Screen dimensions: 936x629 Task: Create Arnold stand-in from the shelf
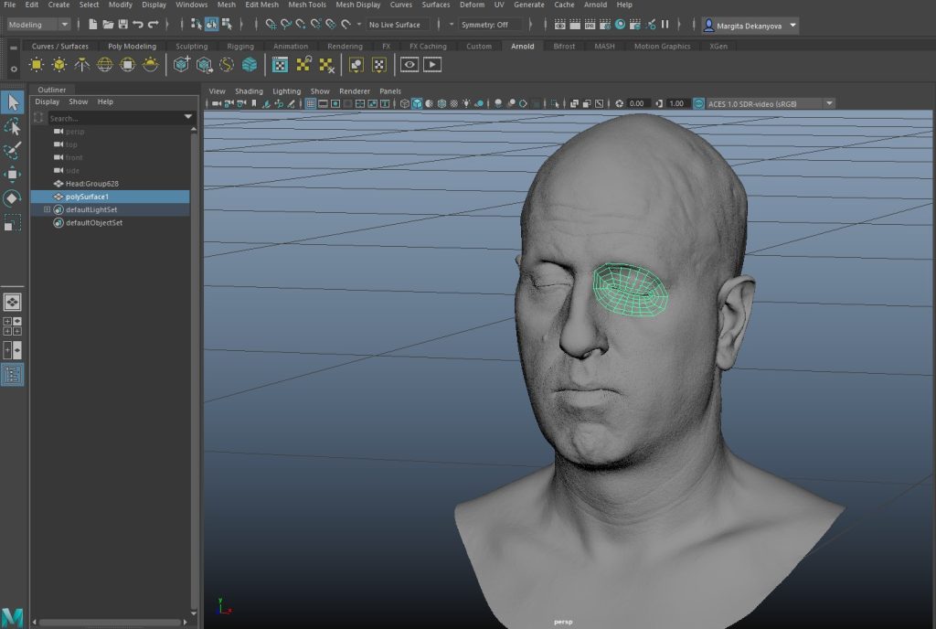click(x=182, y=64)
